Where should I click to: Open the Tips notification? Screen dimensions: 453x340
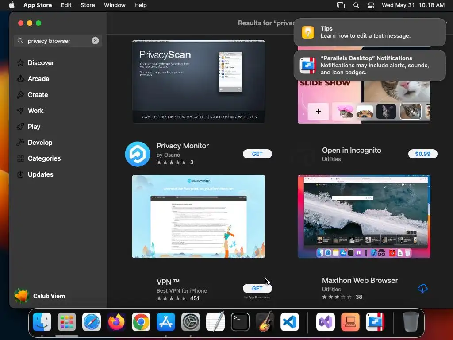[370, 32]
